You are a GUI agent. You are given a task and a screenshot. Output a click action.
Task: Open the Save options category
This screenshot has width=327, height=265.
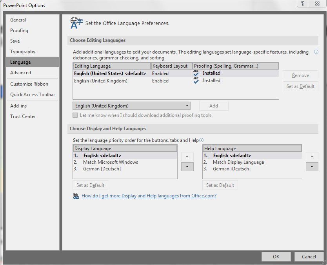(x=33, y=41)
